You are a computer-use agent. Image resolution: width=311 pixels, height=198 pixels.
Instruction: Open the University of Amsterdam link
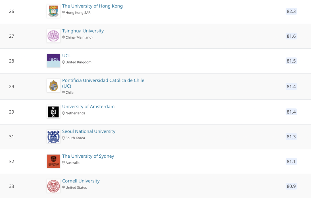pyautogui.click(x=88, y=107)
